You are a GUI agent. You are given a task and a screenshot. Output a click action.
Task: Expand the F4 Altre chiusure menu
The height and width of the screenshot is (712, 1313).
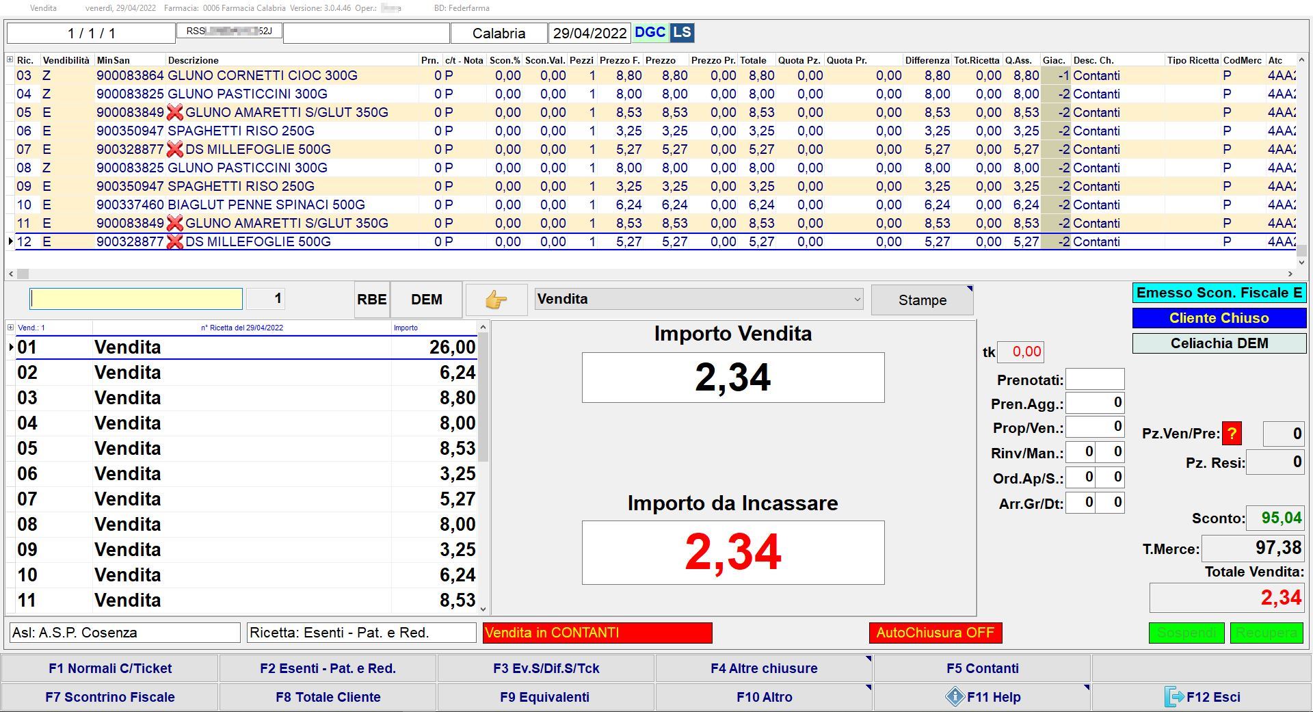pos(764,668)
